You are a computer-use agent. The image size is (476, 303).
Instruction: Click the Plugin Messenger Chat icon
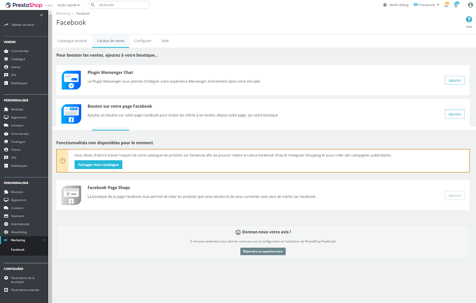71,80
